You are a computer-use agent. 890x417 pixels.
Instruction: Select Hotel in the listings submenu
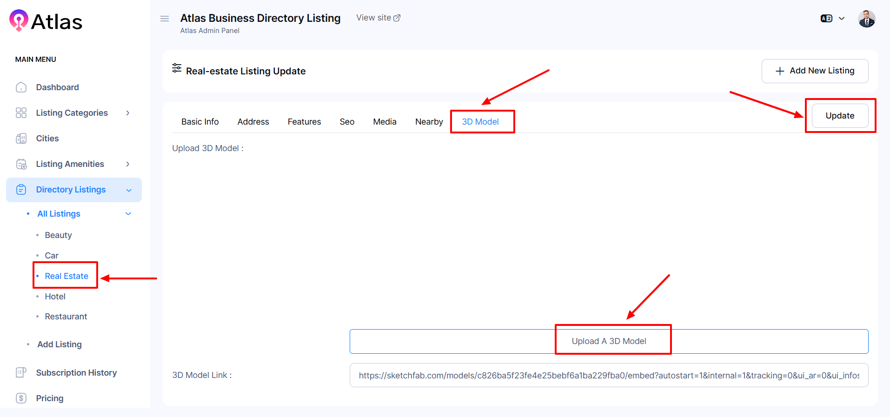(55, 297)
